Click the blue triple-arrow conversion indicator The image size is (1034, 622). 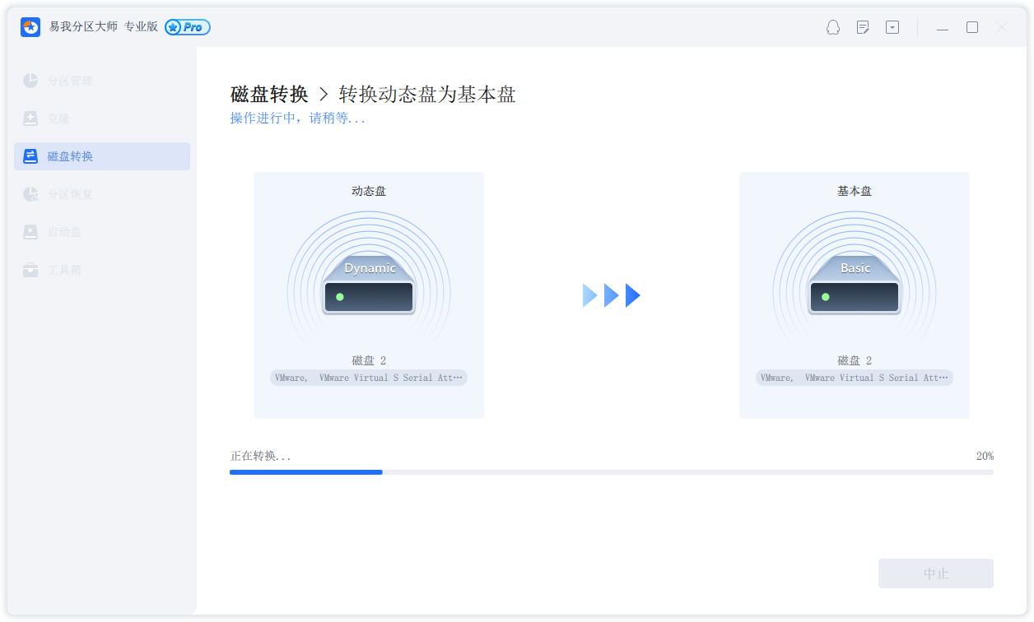pyautogui.click(x=612, y=295)
